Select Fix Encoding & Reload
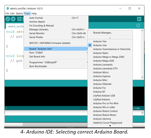Screen dimensions: 151x138 coord(56,26)
